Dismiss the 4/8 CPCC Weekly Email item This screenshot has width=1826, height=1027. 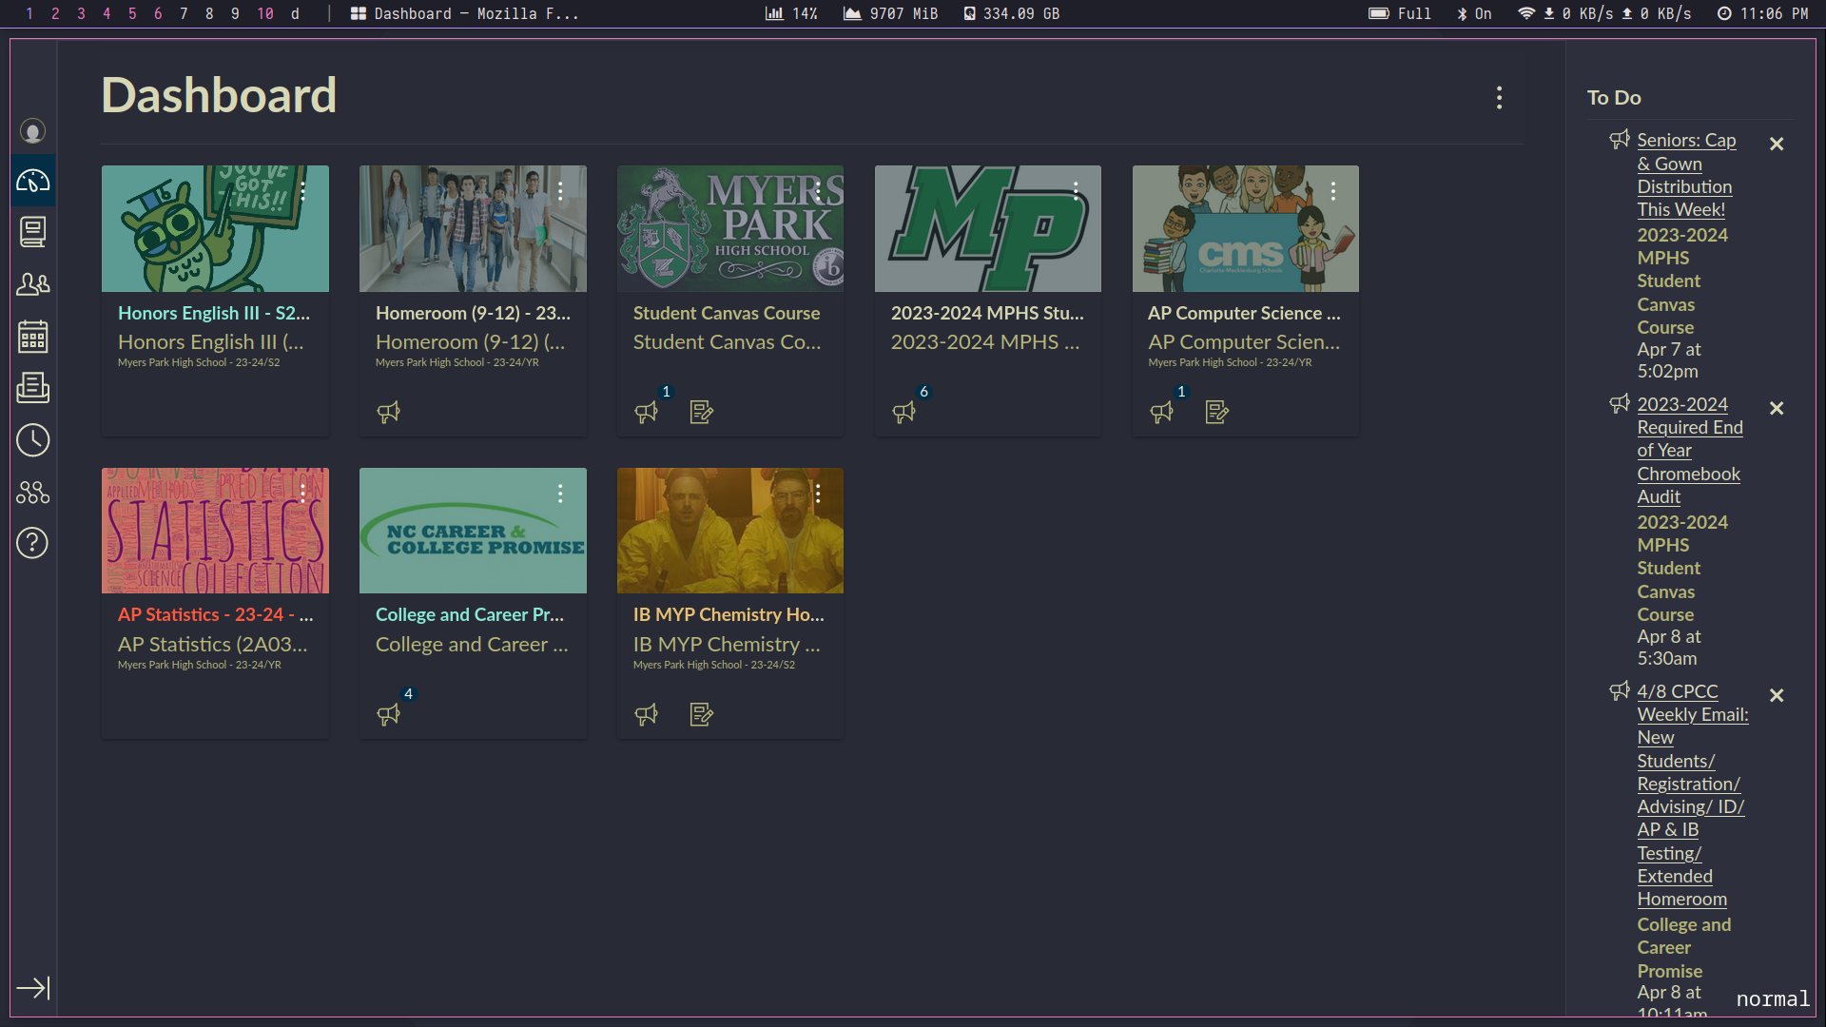tap(1776, 696)
